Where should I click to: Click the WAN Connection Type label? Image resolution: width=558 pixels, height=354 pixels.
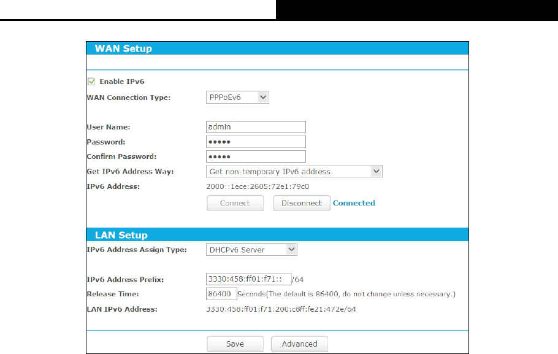click(129, 98)
